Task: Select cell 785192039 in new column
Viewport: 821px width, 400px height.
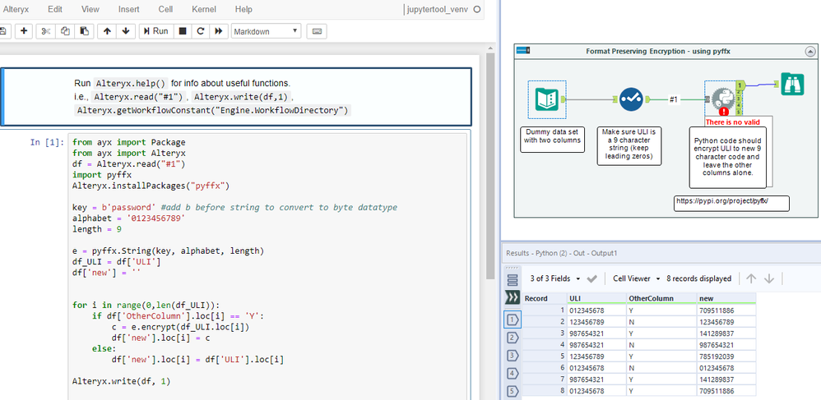Action: click(x=726, y=356)
